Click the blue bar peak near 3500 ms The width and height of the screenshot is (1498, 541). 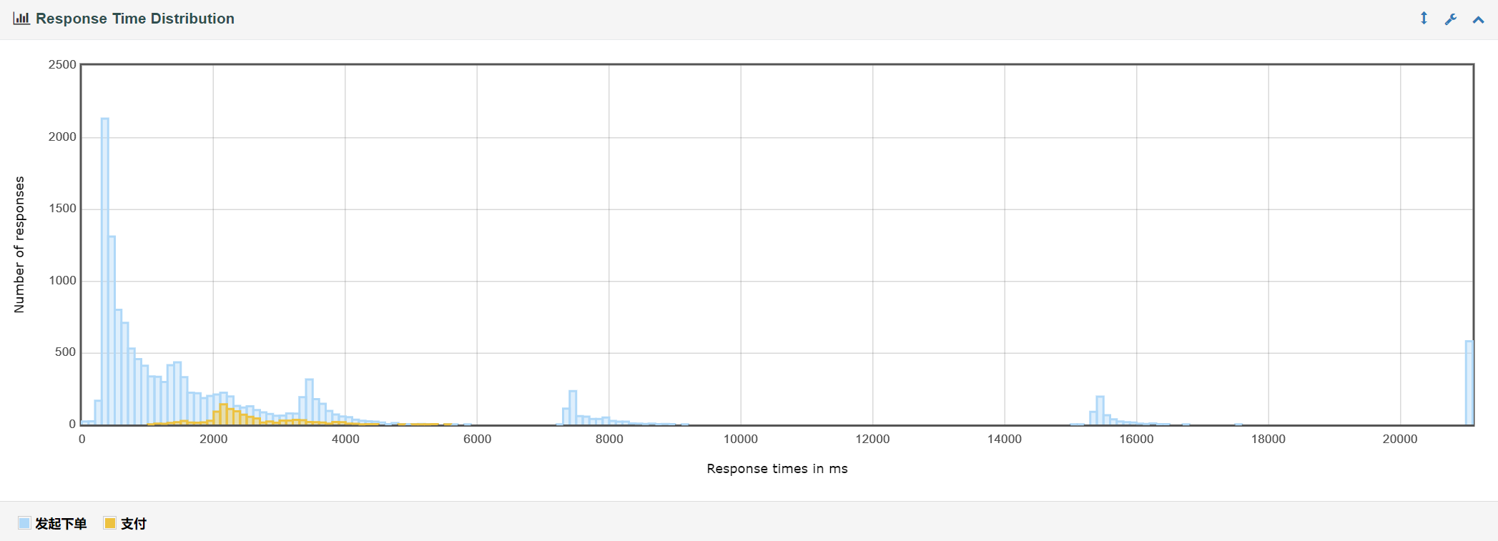tap(309, 402)
